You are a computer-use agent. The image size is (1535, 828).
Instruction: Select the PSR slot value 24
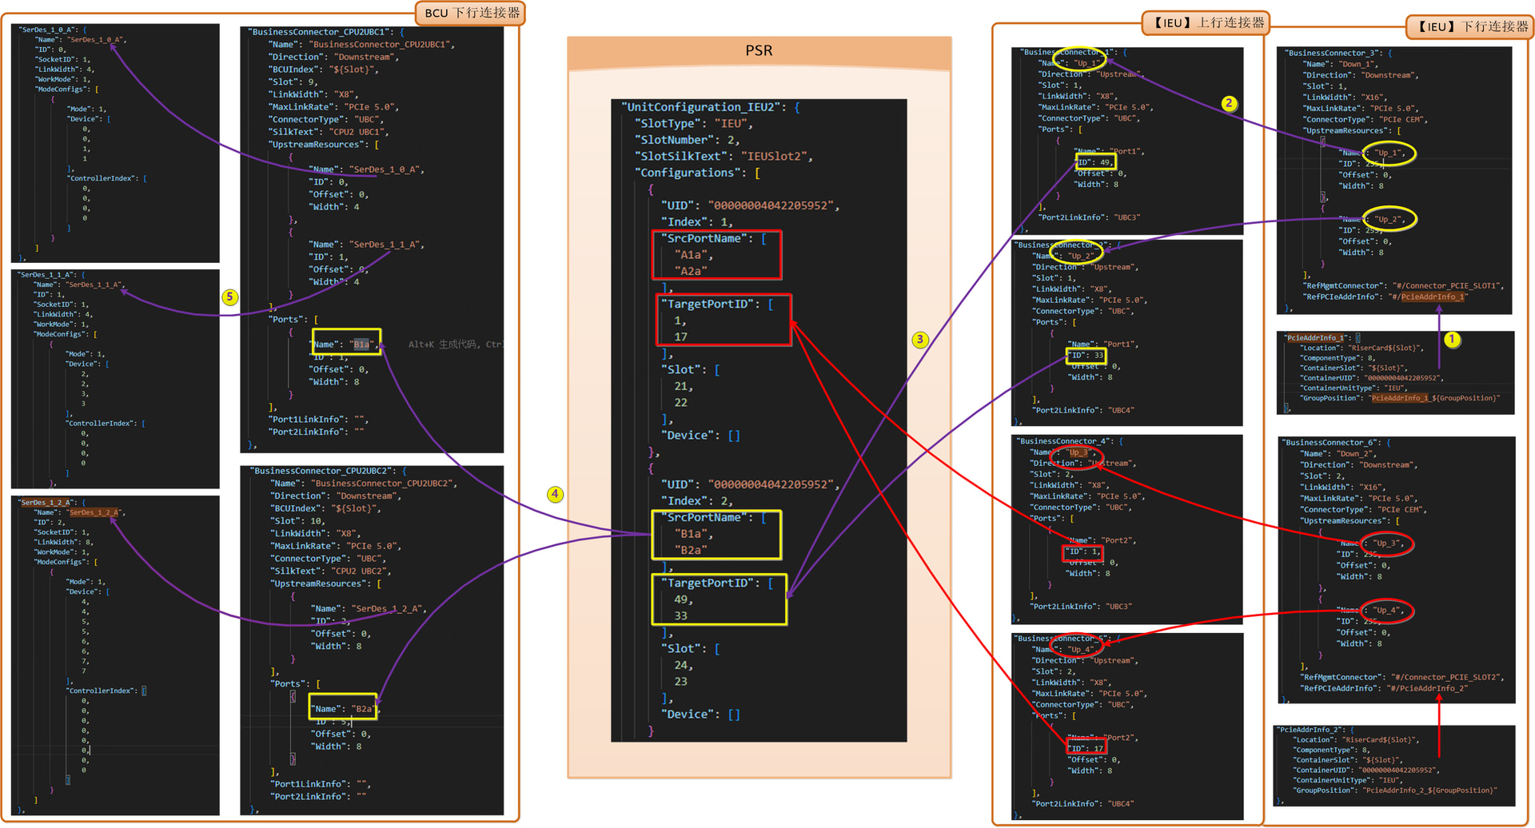(683, 665)
